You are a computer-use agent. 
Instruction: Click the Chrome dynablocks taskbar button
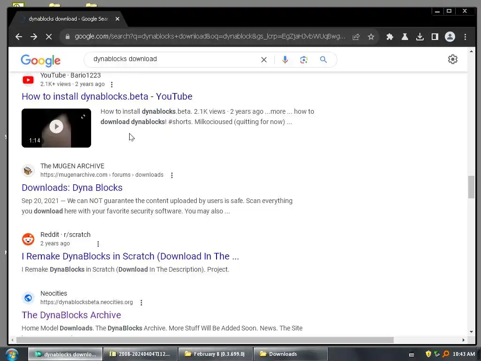tap(65, 354)
